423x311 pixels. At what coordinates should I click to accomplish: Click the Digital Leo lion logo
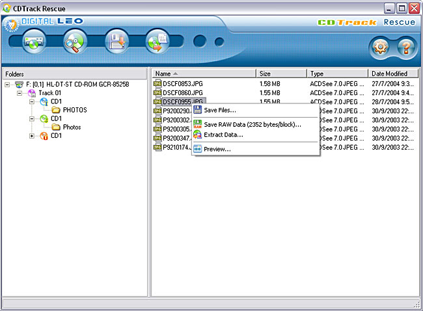(x=12, y=25)
